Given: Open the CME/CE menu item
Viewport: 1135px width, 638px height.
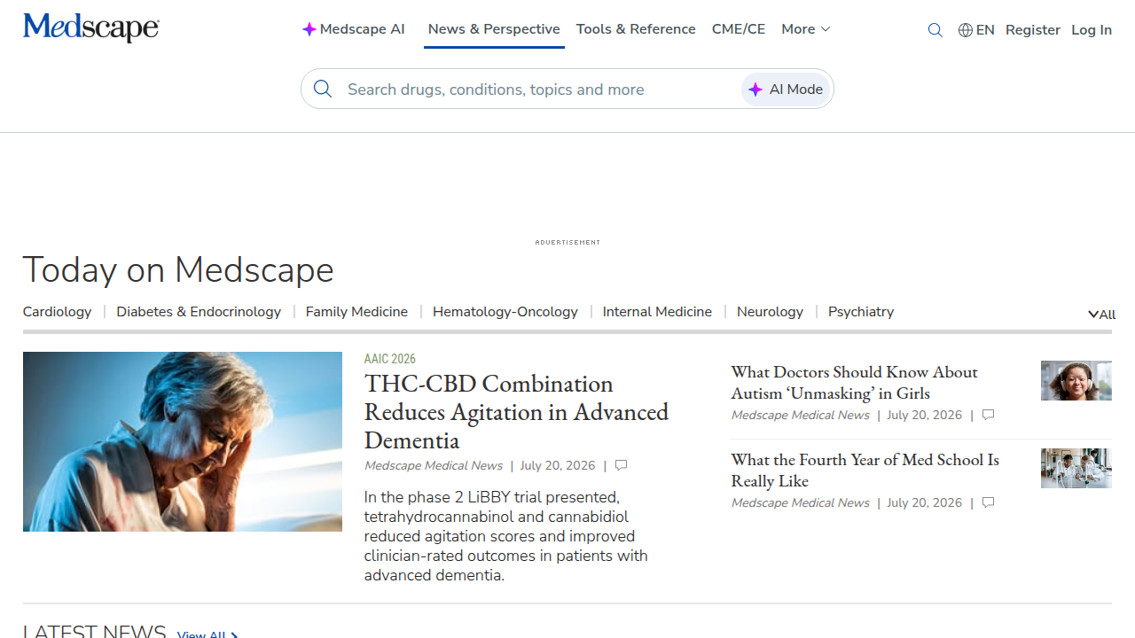Looking at the screenshot, I should pos(739,29).
